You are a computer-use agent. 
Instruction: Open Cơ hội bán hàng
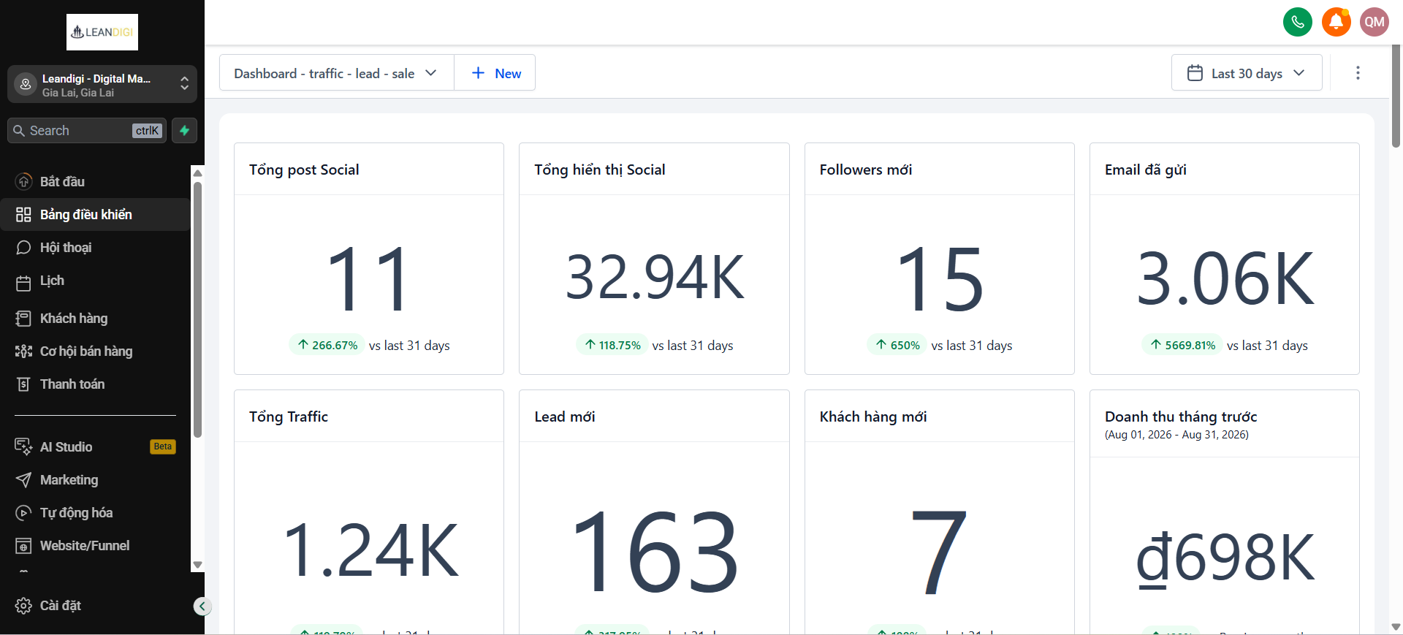(x=95, y=351)
